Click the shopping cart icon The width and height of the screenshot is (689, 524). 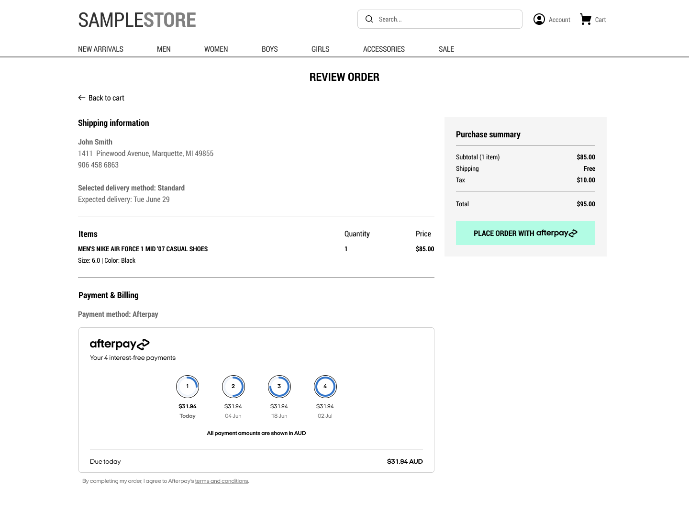586,19
